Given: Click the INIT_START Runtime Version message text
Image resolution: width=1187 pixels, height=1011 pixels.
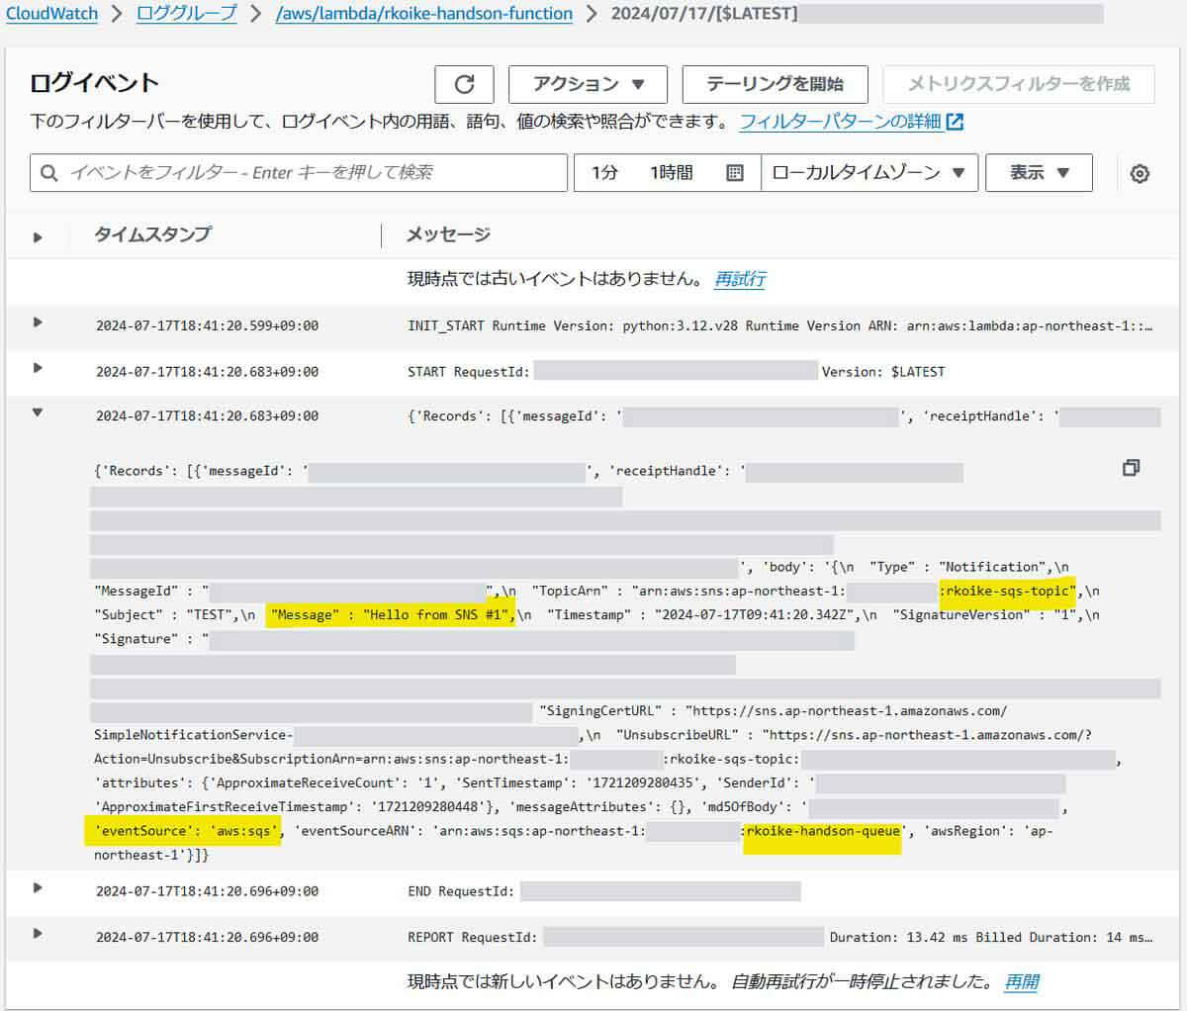Looking at the screenshot, I should click(779, 325).
